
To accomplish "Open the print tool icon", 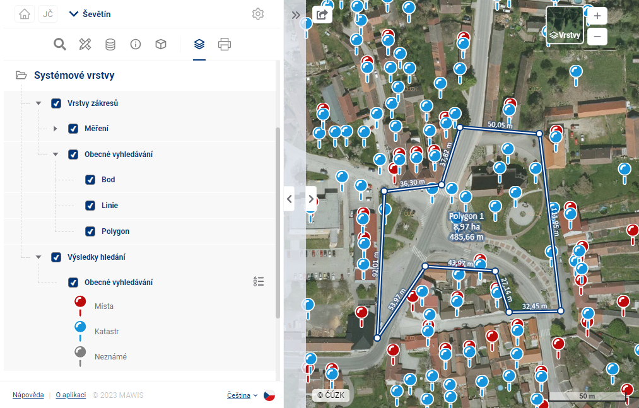I will 225,44.
